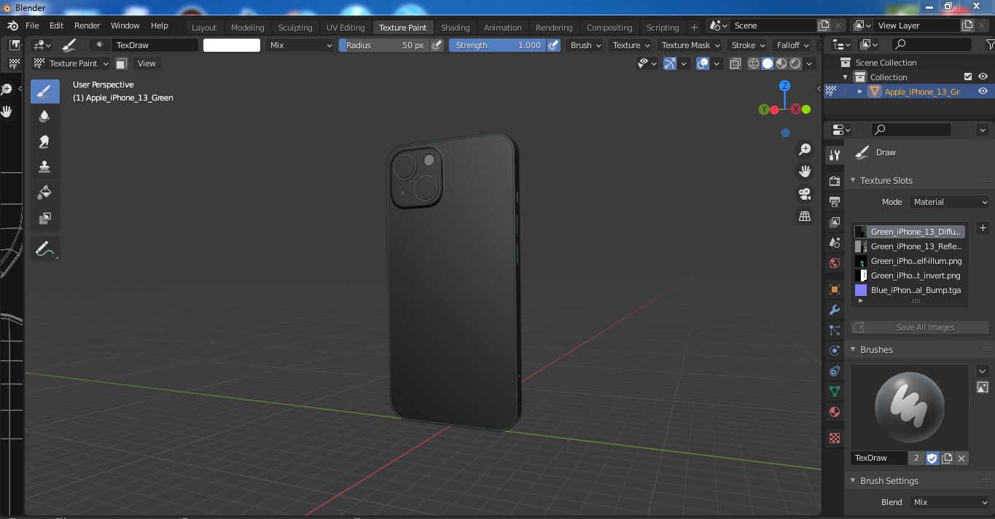
Task: Open the Texture Mask popover
Action: [x=690, y=45]
